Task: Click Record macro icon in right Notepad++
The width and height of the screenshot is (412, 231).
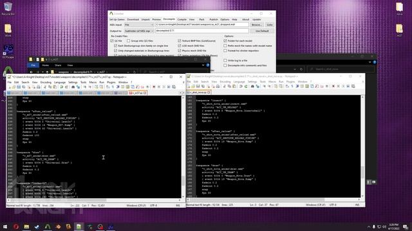Action: (333, 86)
